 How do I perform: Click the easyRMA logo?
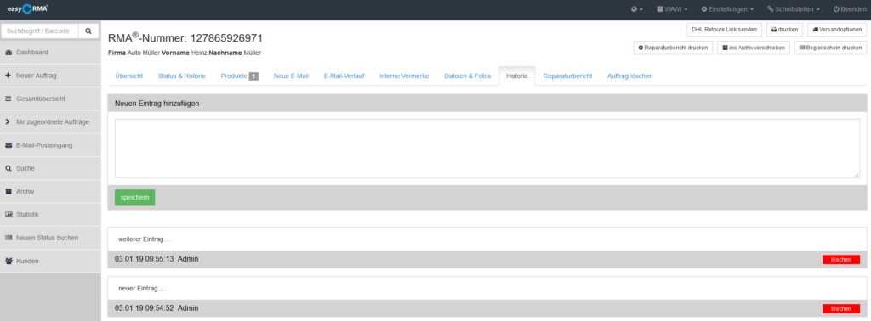(x=28, y=8)
